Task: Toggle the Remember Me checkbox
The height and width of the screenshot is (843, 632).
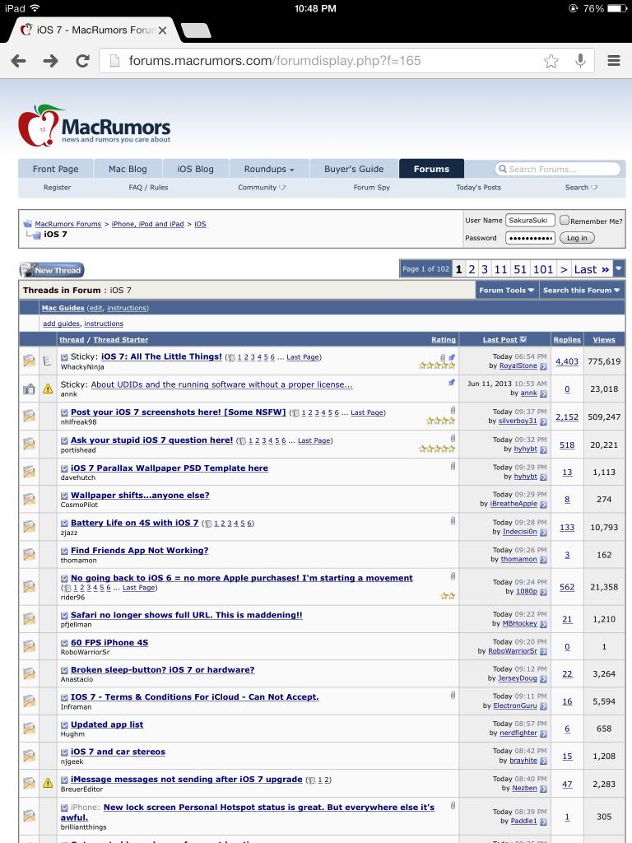Action: point(565,220)
